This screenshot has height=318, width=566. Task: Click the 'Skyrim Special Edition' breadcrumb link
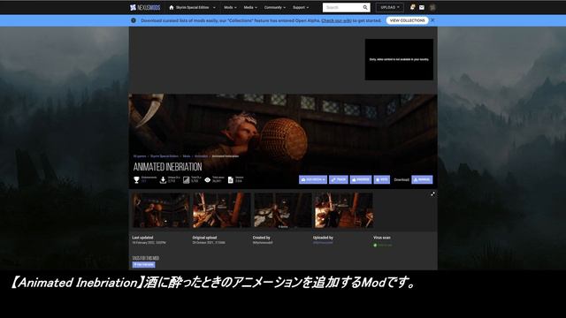pos(164,156)
